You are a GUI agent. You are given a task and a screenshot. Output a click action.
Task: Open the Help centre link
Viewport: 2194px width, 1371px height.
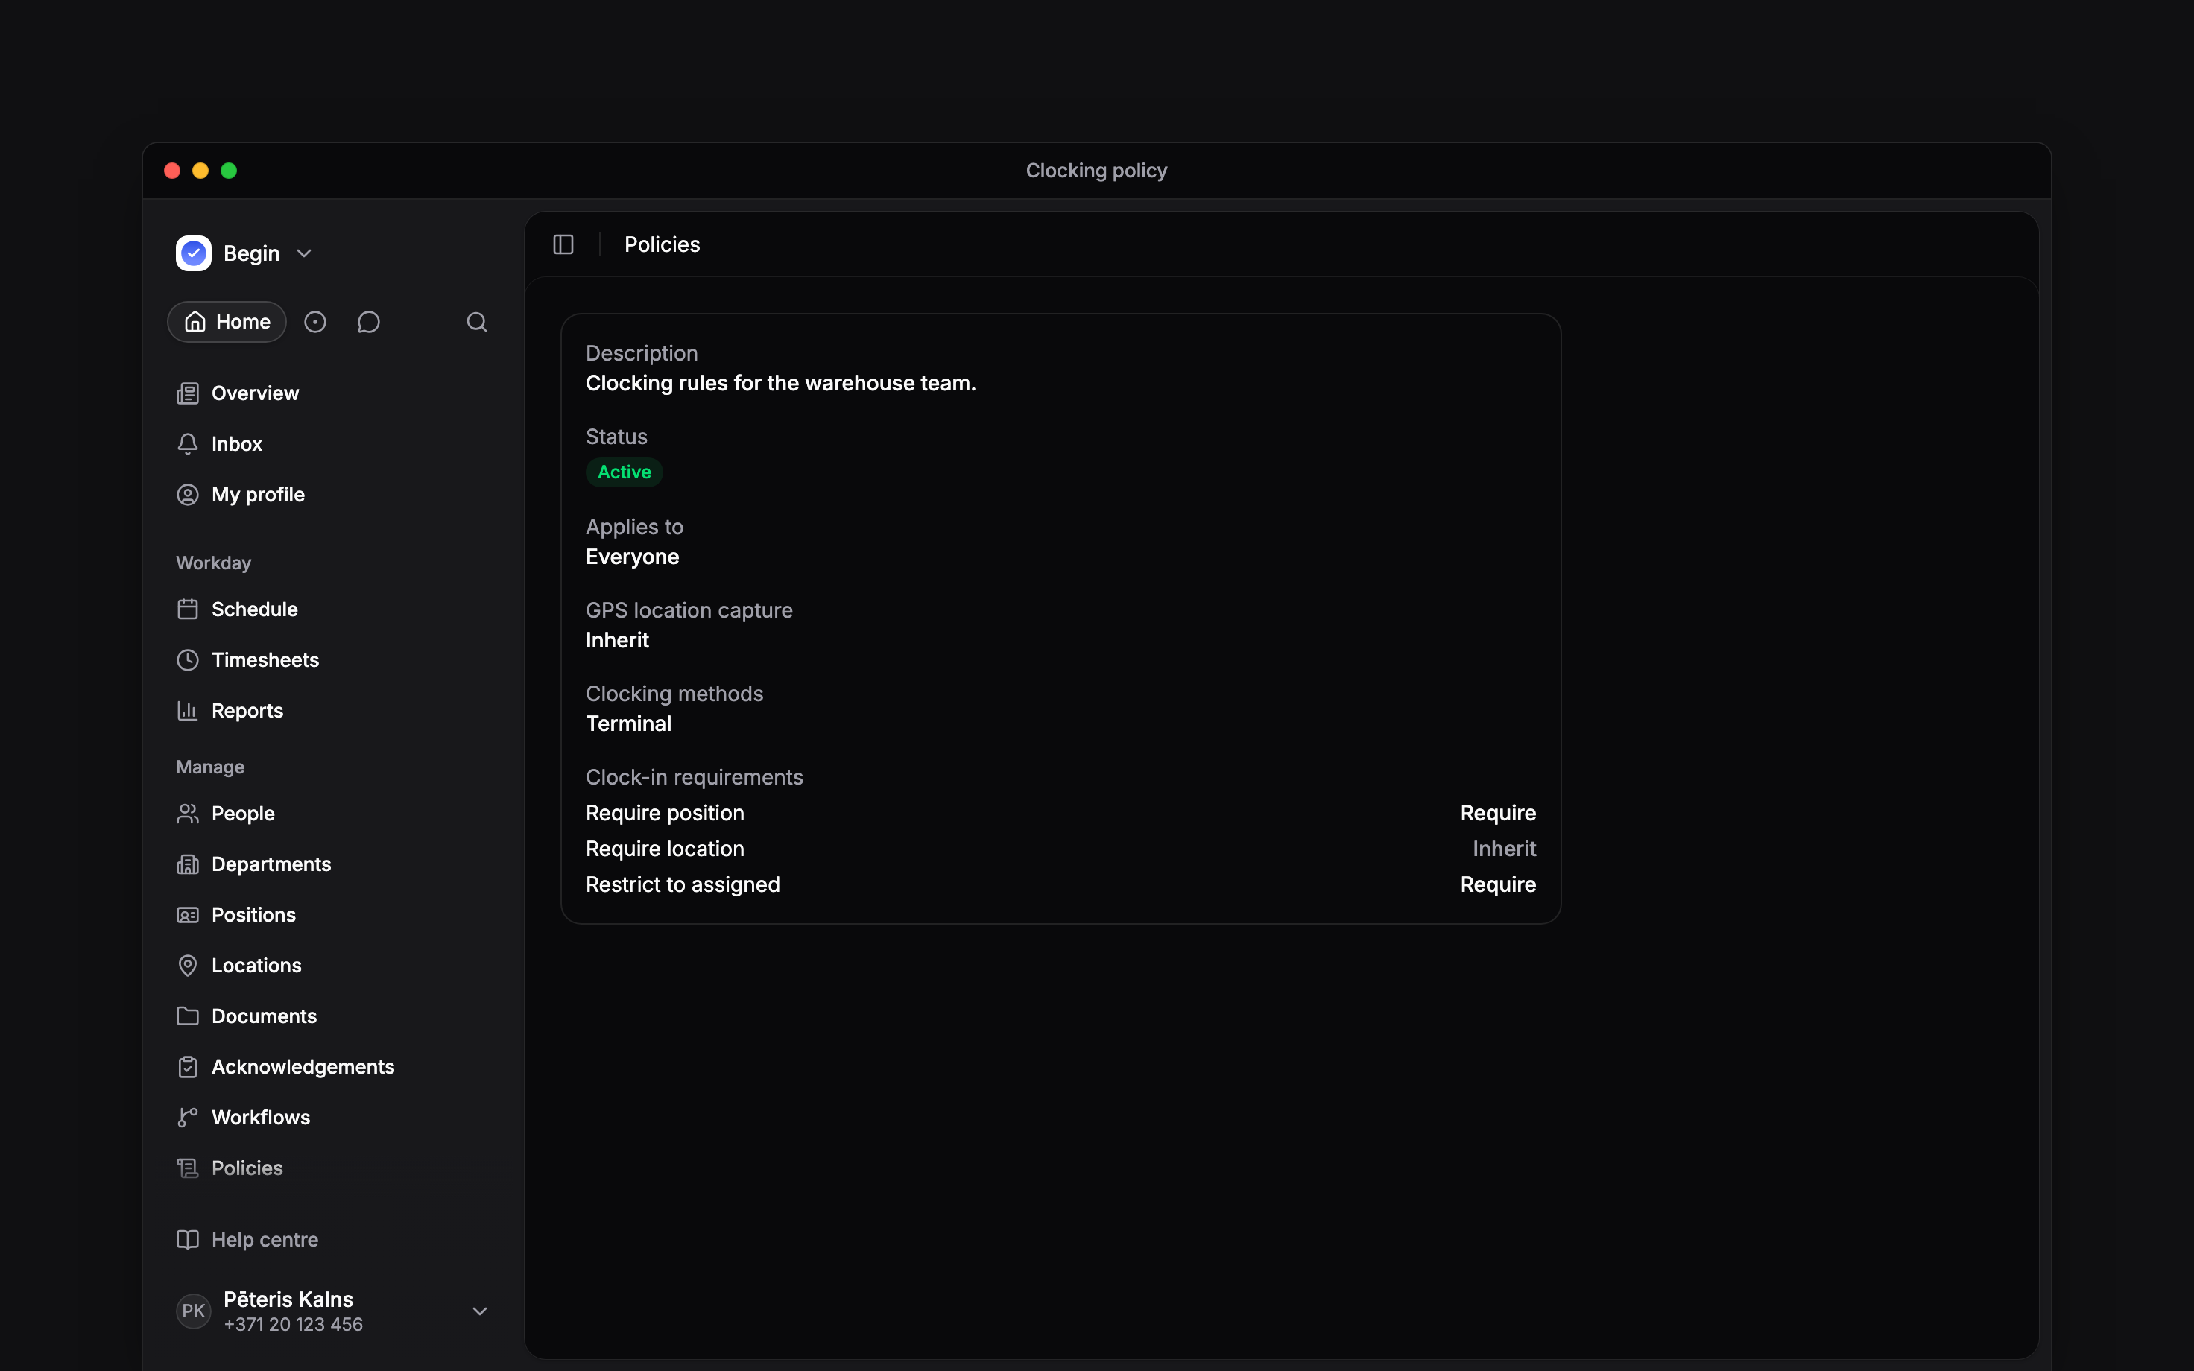[334, 1240]
